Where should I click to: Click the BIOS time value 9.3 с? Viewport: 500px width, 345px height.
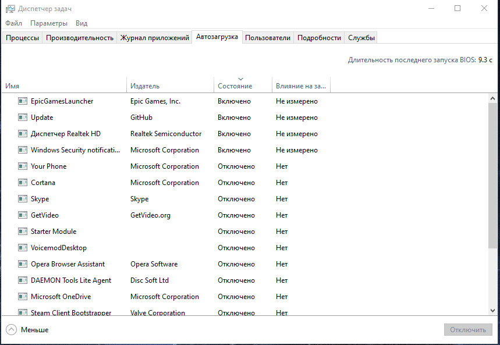click(x=485, y=59)
